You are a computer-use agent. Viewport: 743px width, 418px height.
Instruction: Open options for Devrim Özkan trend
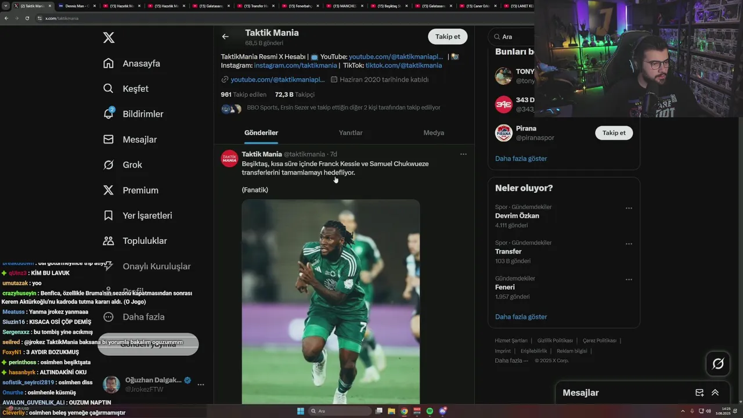(x=629, y=208)
